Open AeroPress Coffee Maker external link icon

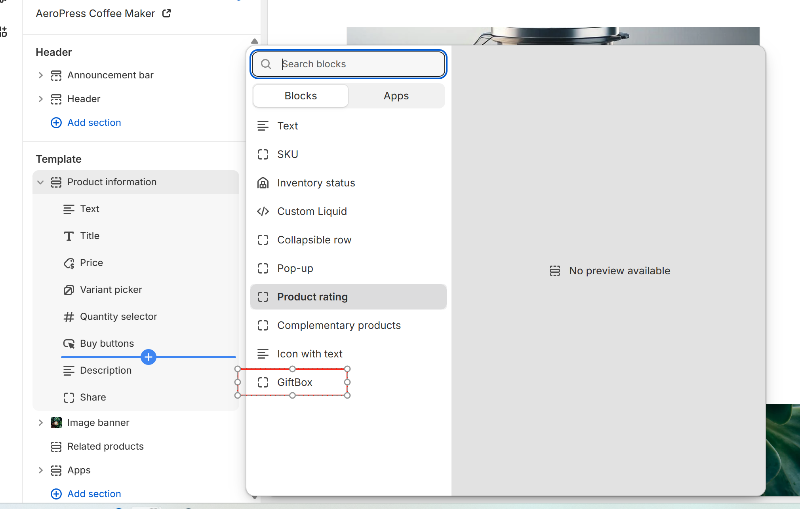167,13
